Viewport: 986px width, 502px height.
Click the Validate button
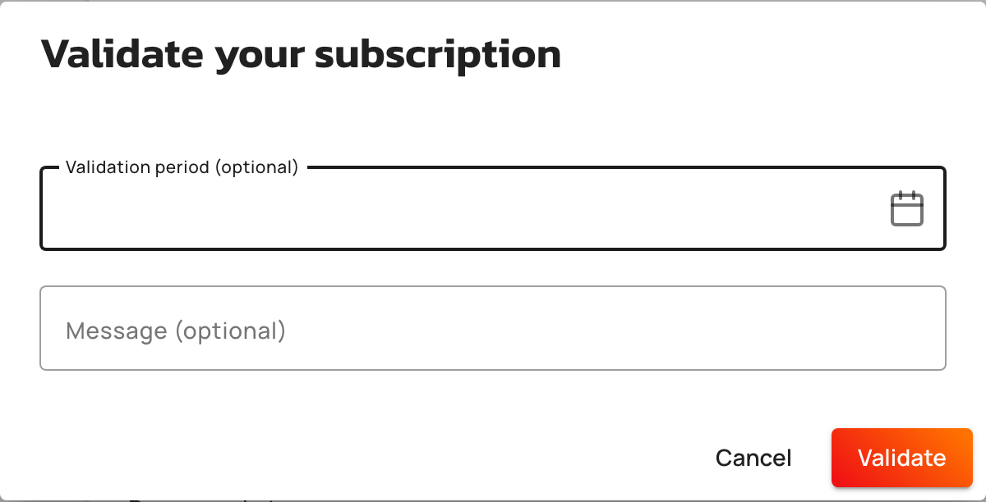[x=901, y=458]
